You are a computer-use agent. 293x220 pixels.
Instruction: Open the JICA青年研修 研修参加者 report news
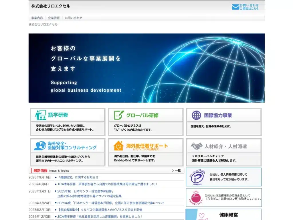tap(107, 184)
